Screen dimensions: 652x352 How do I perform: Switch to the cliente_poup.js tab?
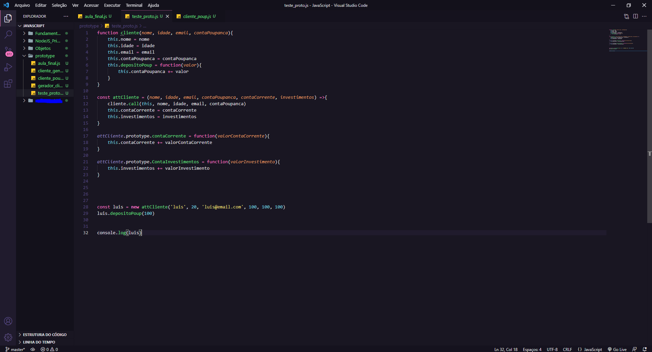click(x=197, y=16)
